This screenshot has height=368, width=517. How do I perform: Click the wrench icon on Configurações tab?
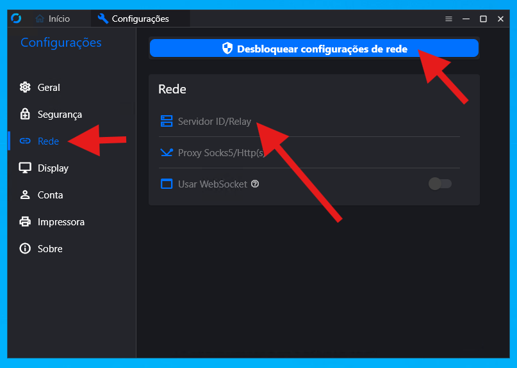(x=103, y=19)
